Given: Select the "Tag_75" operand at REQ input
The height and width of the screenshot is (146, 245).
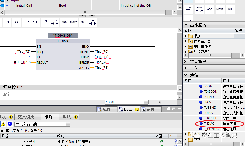Looking at the screenshot, I should coord(23,51).
